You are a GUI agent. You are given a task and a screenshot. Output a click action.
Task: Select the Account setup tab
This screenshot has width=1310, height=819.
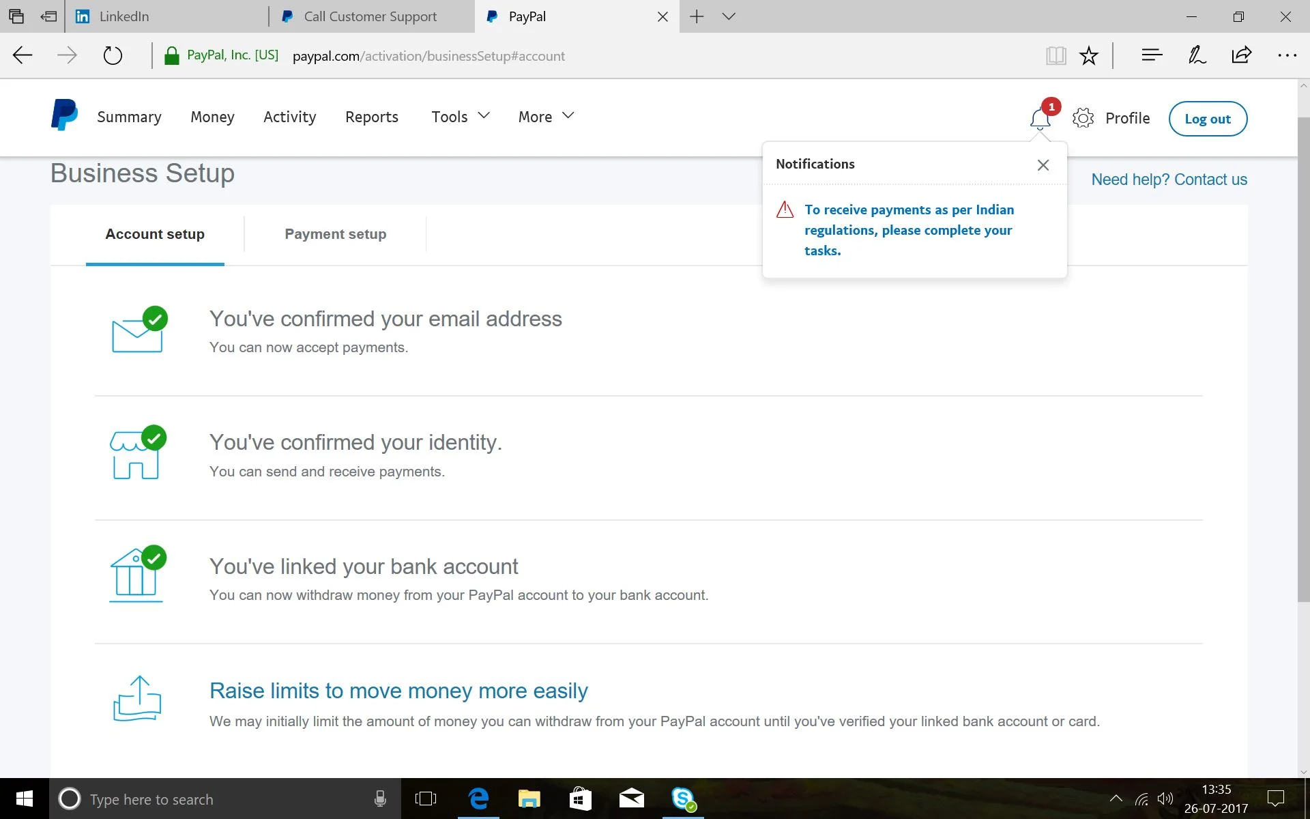(155, 234)
